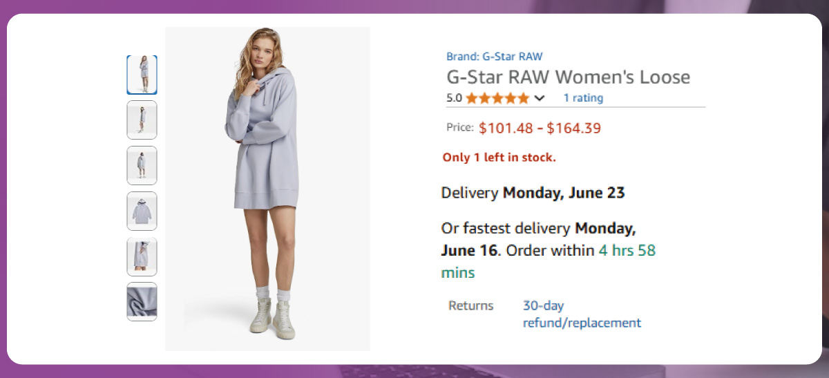The image size is (829, 378).
Task: Click the main product image of the model
Action: click(x=267, y=189)
